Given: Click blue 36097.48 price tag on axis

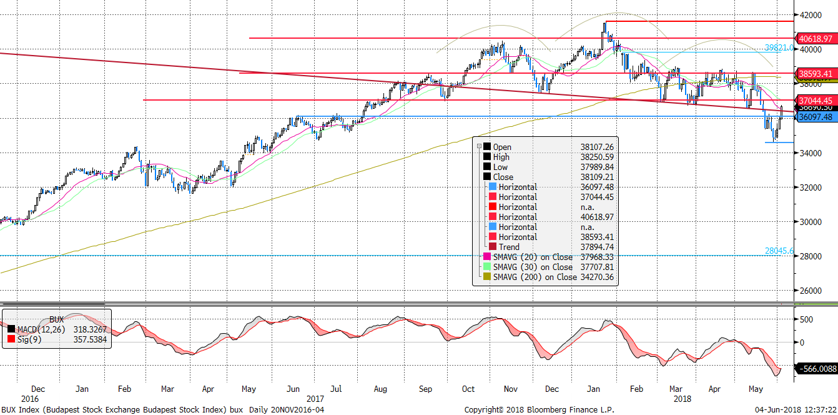Looking at the screenshot, I should [816, 117].
